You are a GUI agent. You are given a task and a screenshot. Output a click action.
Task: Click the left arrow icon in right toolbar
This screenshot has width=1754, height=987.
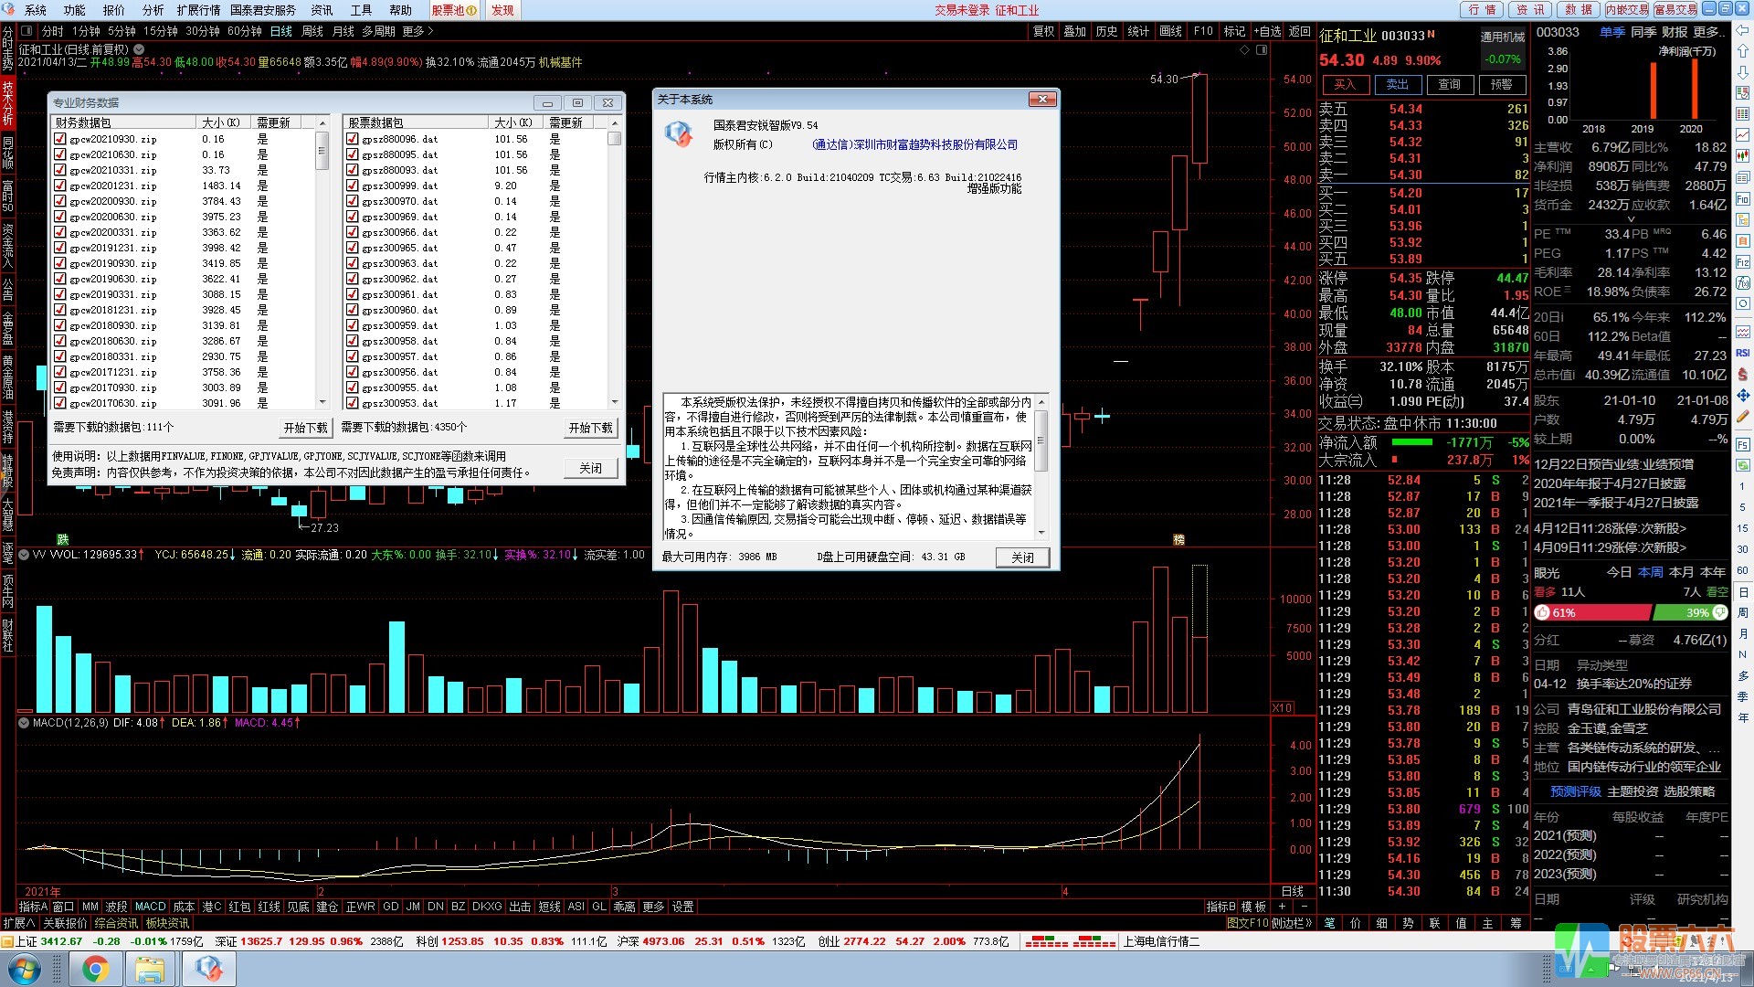pos(1743,29)
